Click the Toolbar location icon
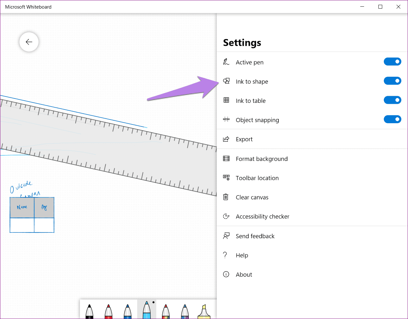Screen dimensions: 408x319 [226, 178]
